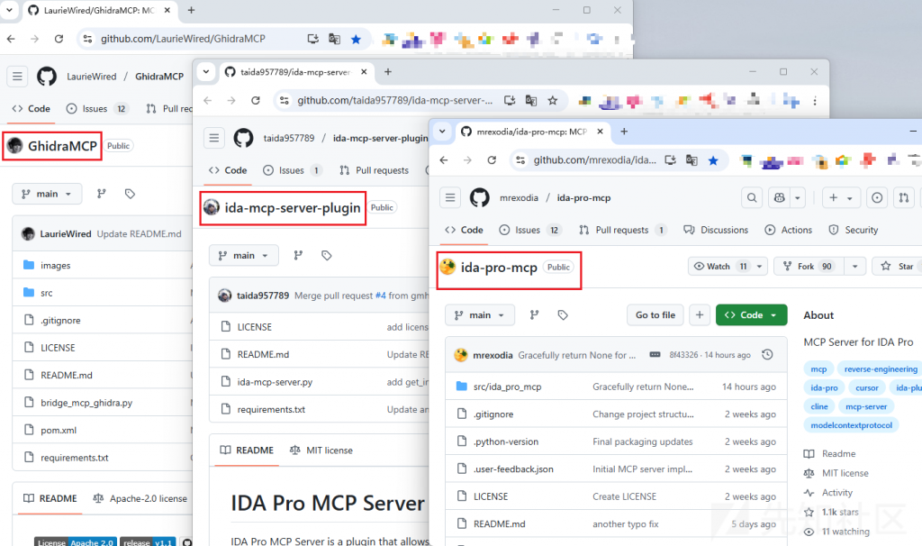Expand the main branch dropdown in ida-pro-mcp
The image size is (922, 546).
pyautogui.click(x=480, y=315)
